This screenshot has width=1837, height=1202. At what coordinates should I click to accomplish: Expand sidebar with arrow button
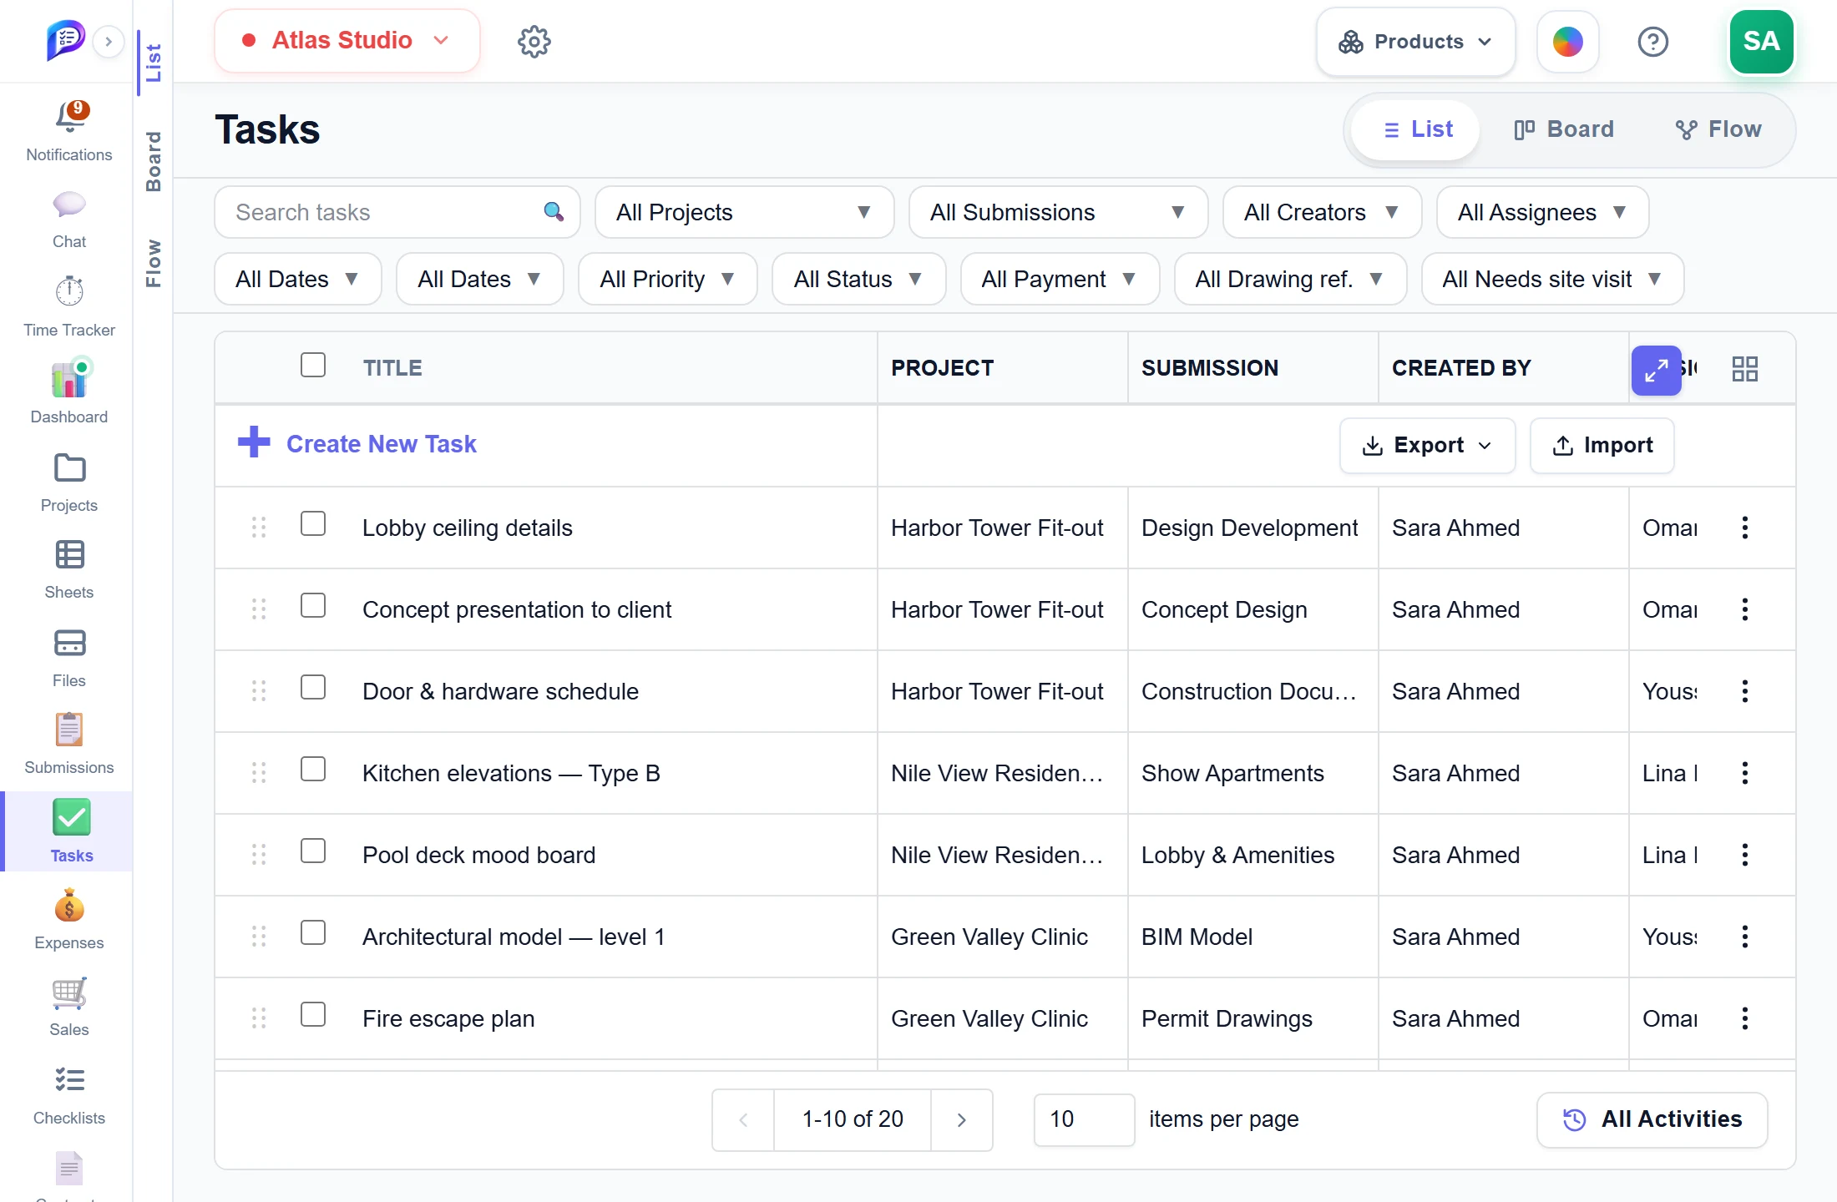click(x=109, y=42)
